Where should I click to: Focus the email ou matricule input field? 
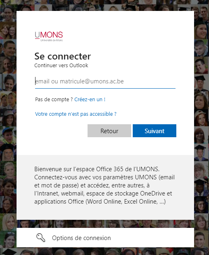pos(105,81)
